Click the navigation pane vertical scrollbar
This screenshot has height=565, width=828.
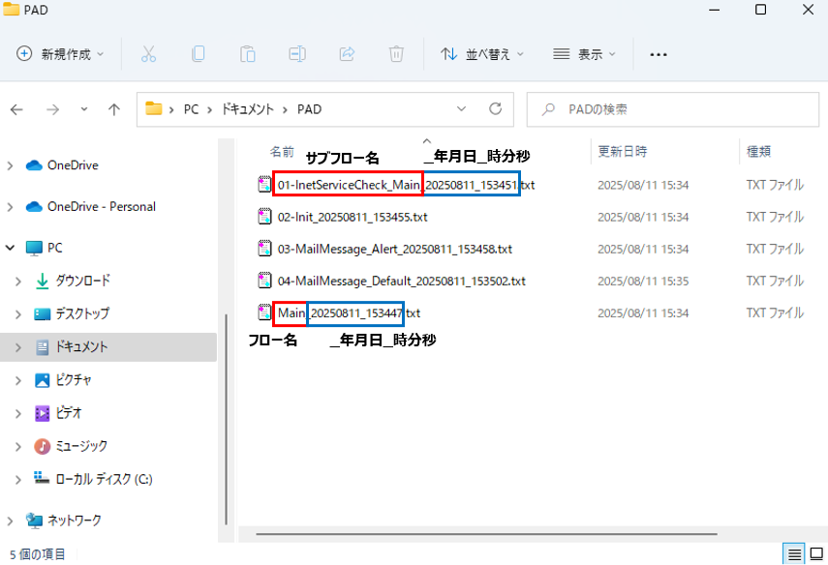tap(226, 420)
